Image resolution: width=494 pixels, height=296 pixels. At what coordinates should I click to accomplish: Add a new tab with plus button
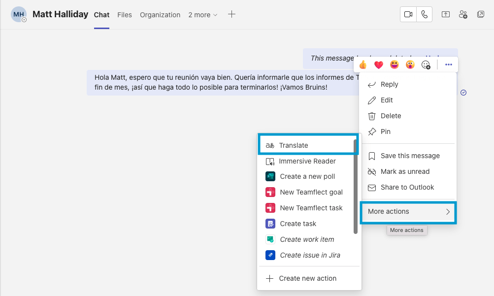231,14
